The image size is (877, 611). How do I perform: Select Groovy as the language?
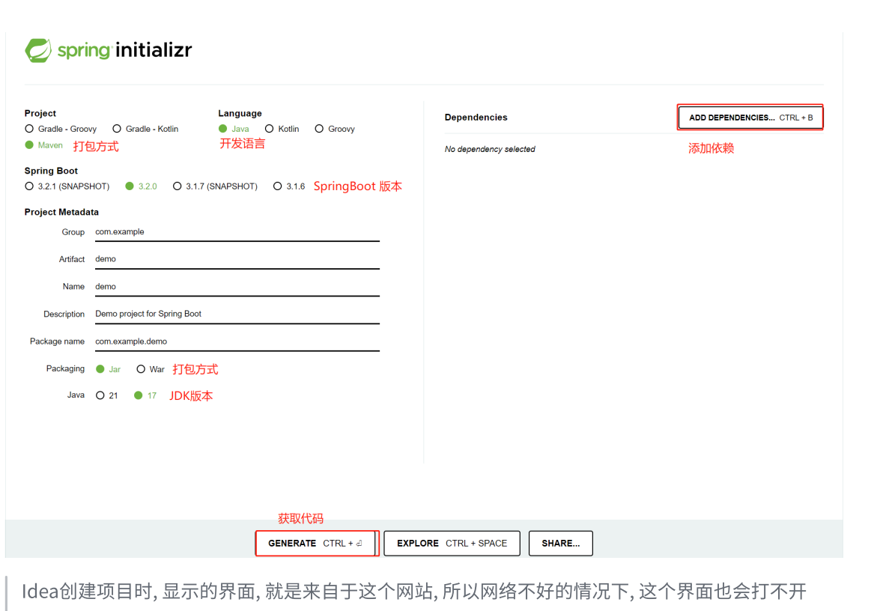point(335,129)
